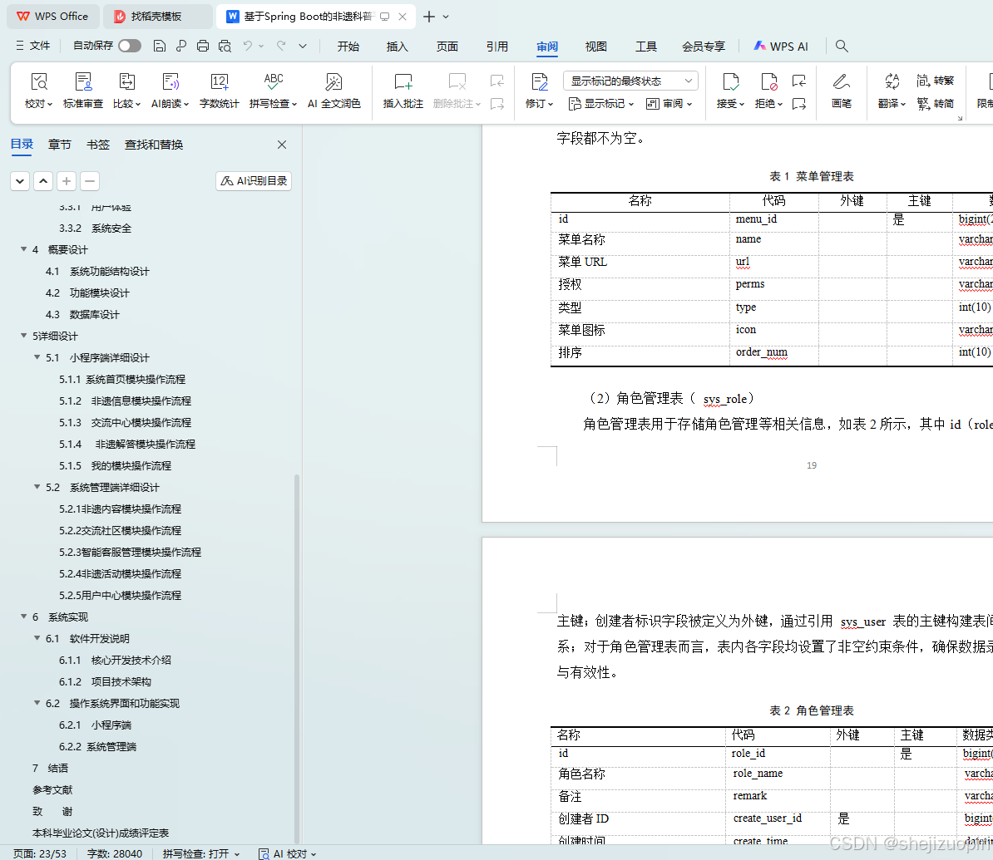
Task: Click AI 校对 in the status bar
Action: tap(287, 853)
